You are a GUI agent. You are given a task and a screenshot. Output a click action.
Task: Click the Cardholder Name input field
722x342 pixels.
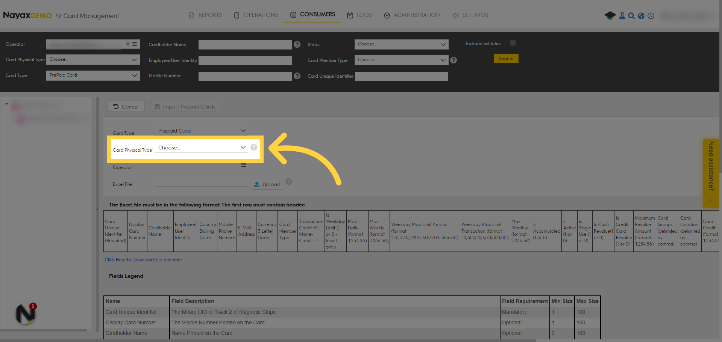point(245,45)
